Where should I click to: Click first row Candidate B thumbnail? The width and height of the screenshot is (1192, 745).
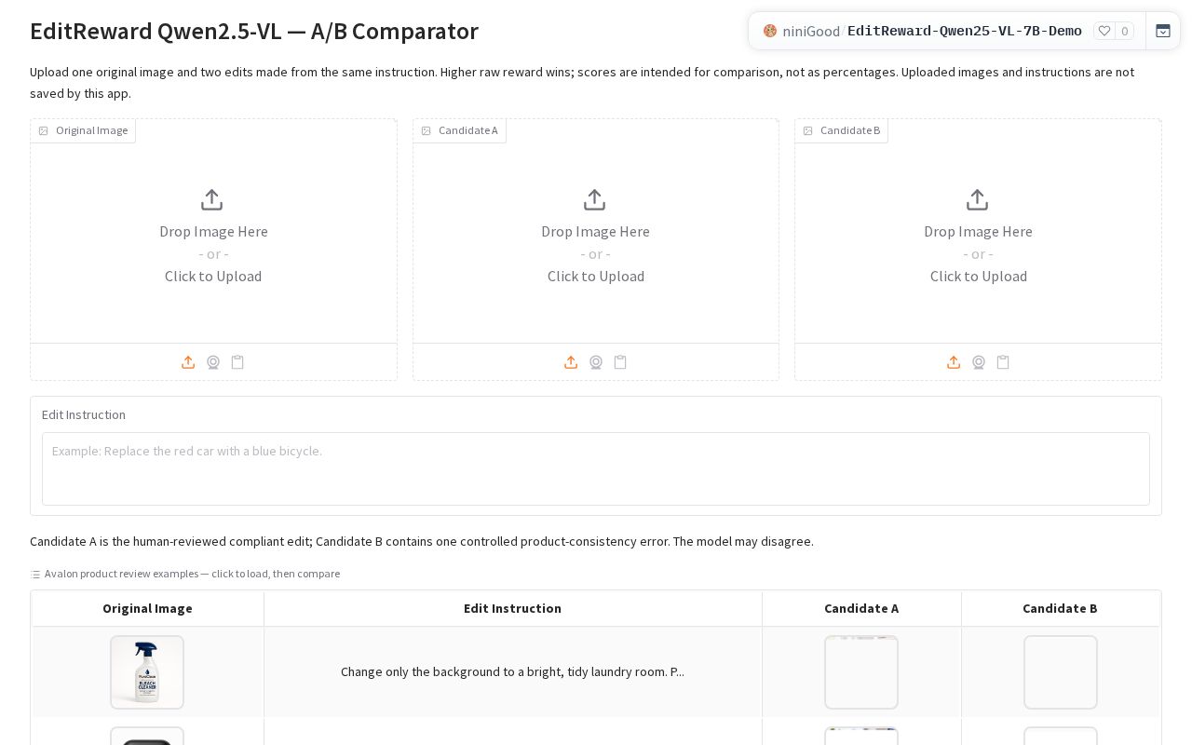[x=1061, y=672]
